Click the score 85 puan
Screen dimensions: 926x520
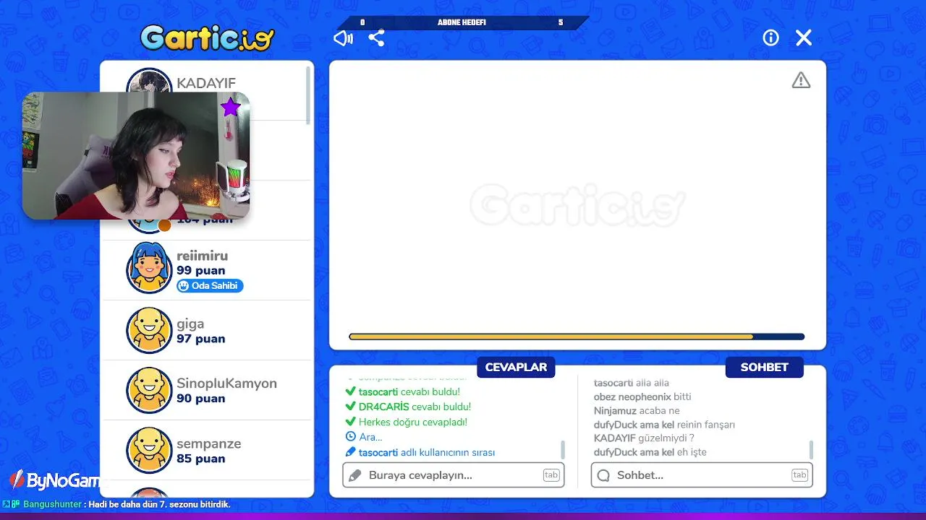point(201,459)
